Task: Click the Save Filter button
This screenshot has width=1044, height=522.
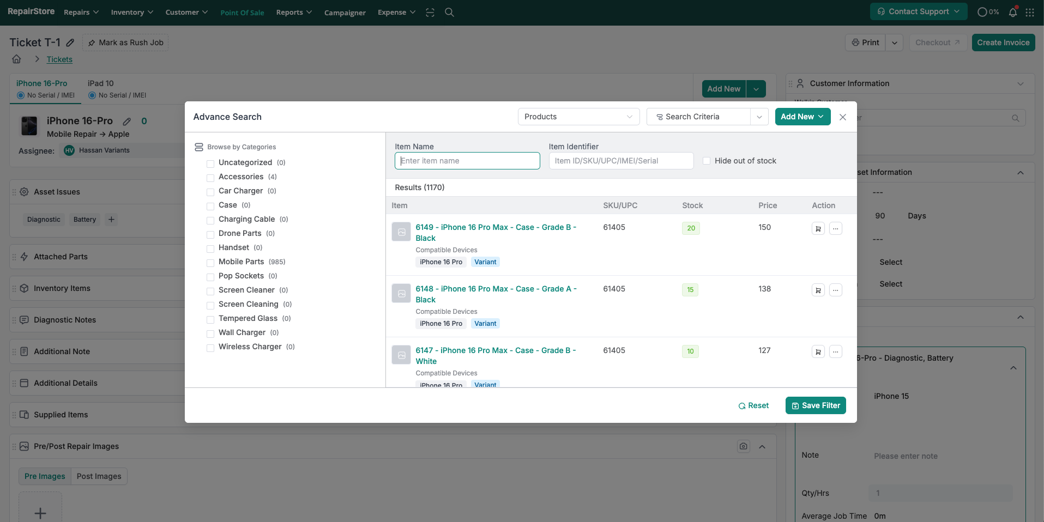Action: [x=815, y=405]
